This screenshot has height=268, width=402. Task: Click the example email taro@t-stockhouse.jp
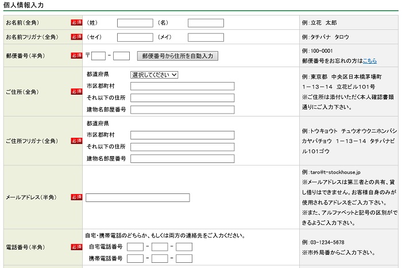(335, 172)
